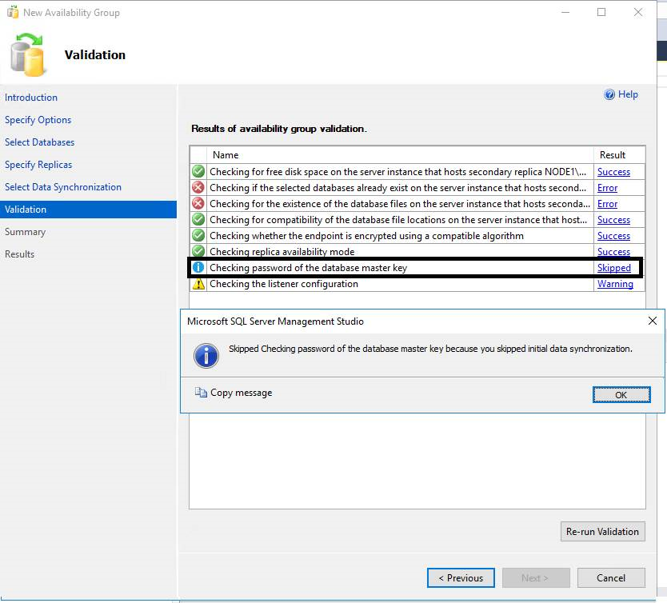Select row 'Checking replica availability mode'
The height and width of the screenshot is (603, 667).
click(x=417, y=251)
